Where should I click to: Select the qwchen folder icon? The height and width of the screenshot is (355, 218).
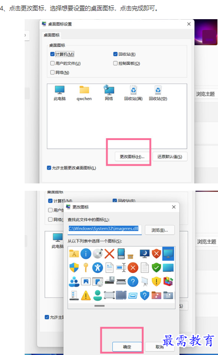tap(84, 93)
